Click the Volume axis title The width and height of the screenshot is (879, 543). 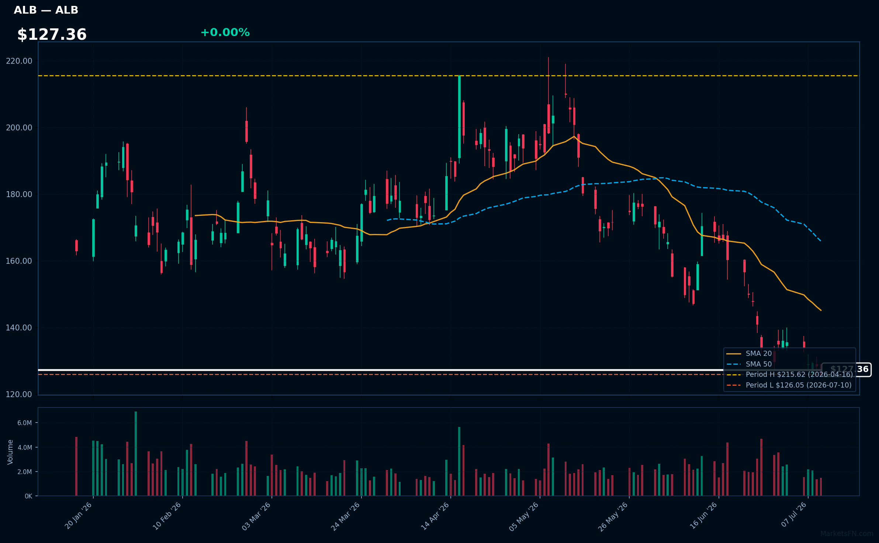[x=10, y=452]
